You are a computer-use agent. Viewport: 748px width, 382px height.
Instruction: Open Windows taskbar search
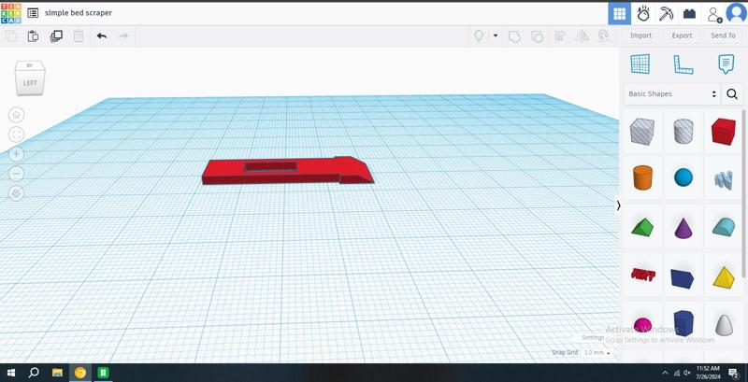(x=34, y=373)
